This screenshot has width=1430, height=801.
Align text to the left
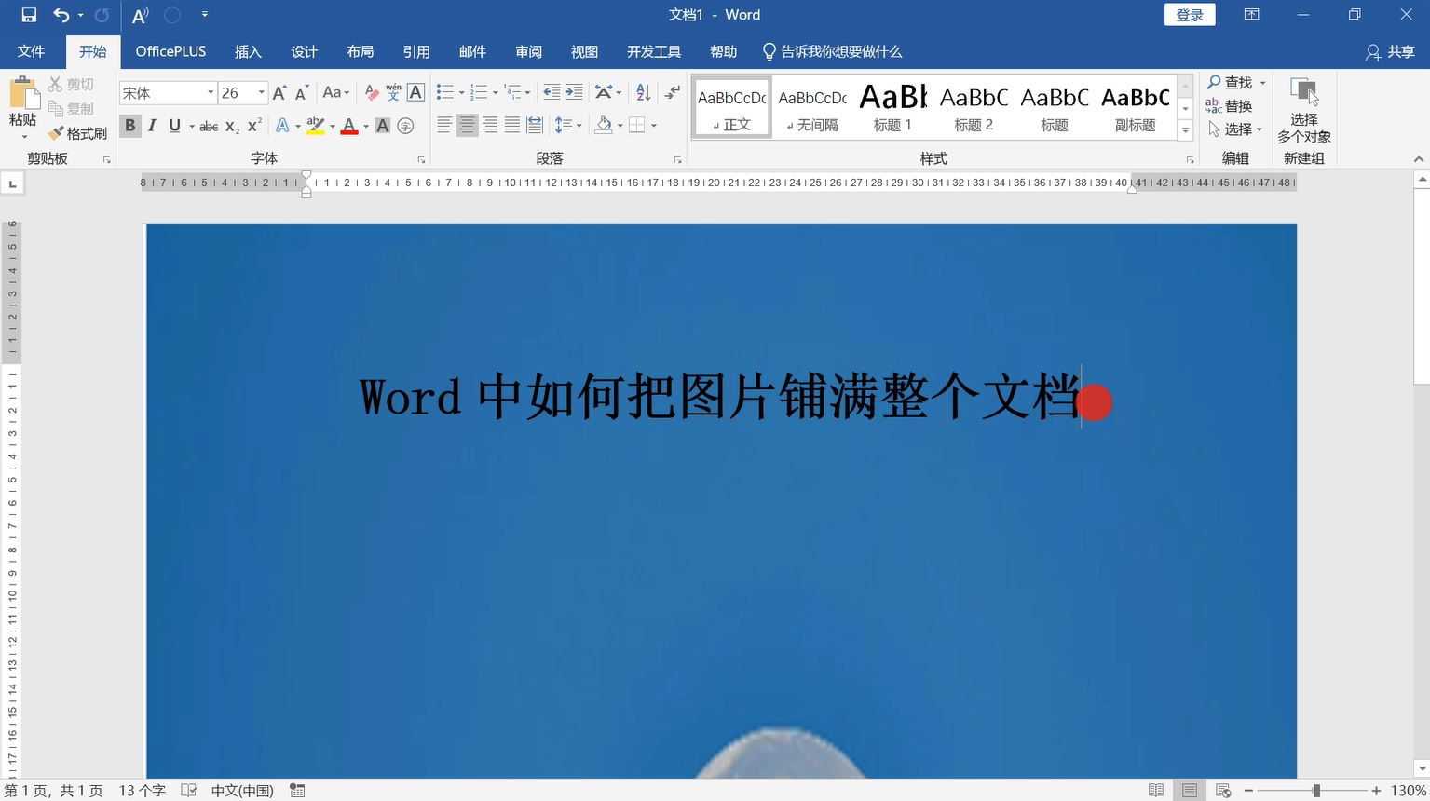[x=445, y=126]
